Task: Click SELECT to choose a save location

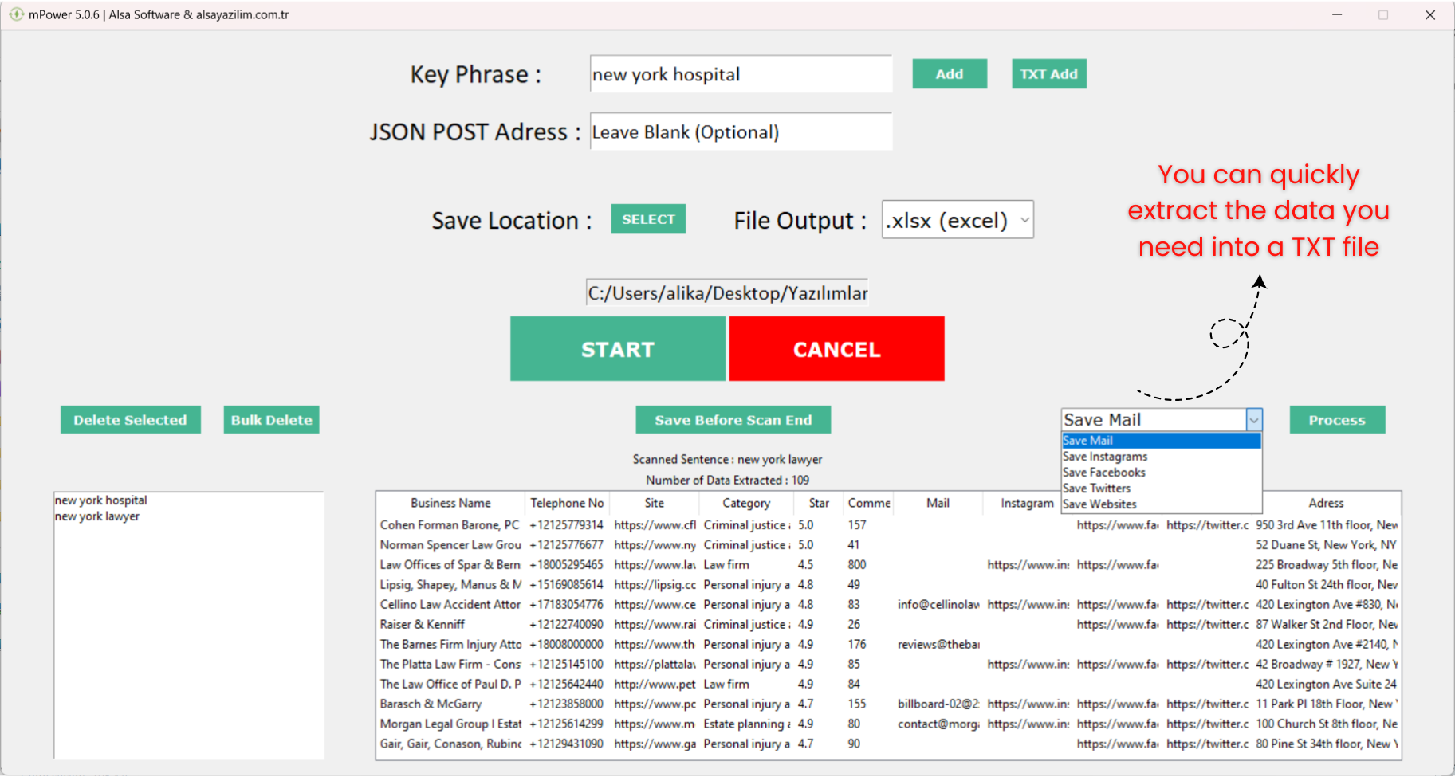Action: point(647,218)
